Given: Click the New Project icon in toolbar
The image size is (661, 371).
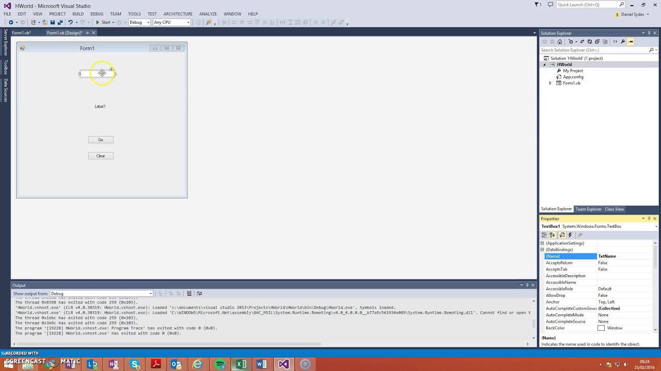Looking at the screenshot, I should click(x=33, y=22).
